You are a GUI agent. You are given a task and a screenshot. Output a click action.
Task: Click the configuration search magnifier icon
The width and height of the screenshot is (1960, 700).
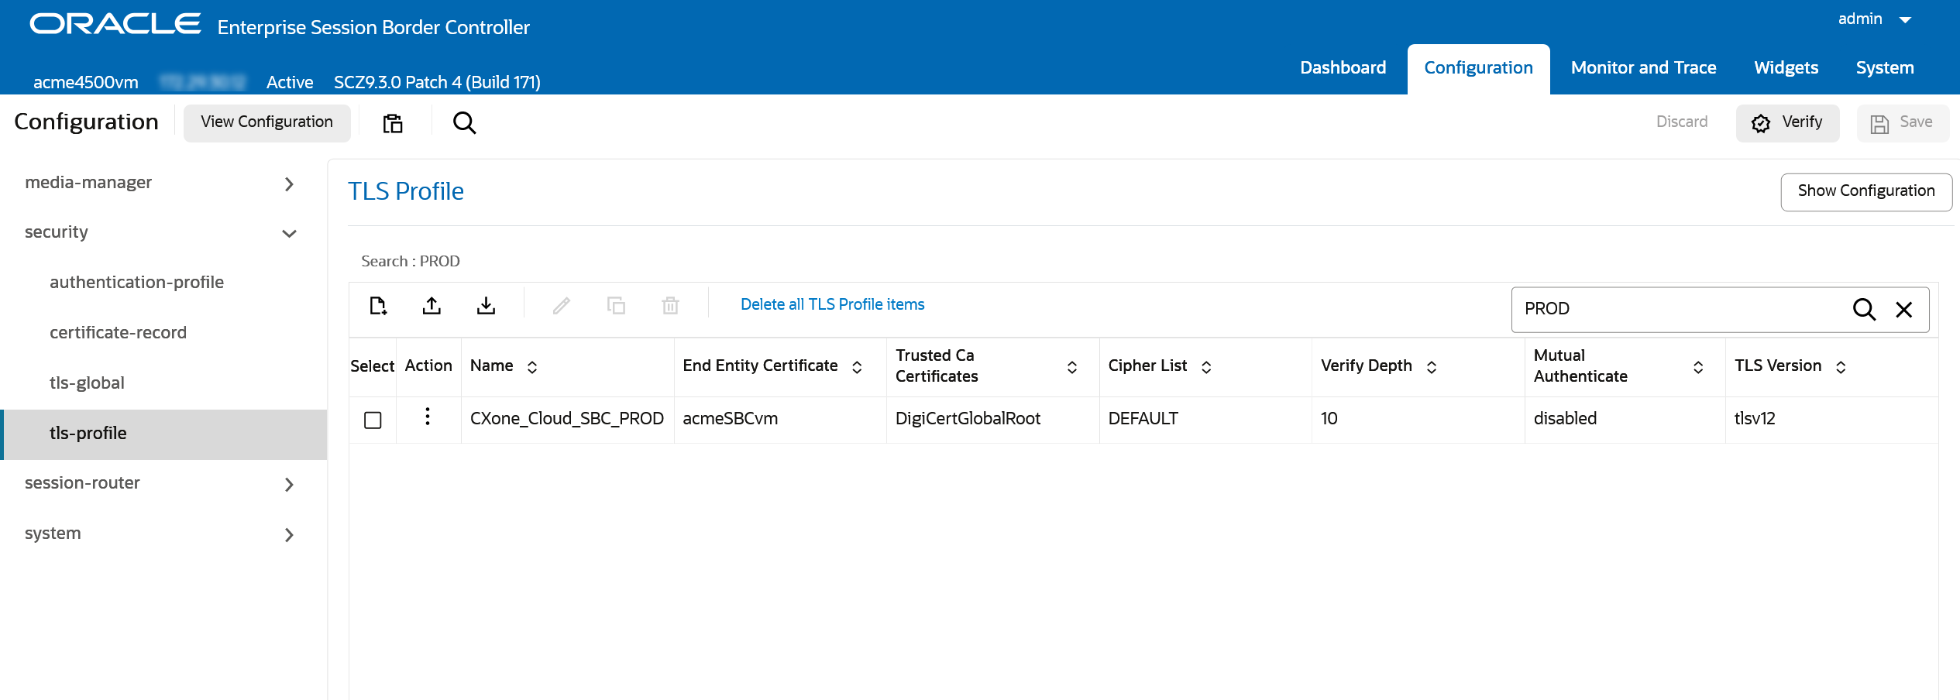[x=464, y=123]
